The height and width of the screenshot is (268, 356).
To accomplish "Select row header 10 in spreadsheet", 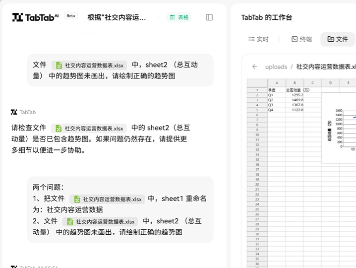I will tap(257, 135).
